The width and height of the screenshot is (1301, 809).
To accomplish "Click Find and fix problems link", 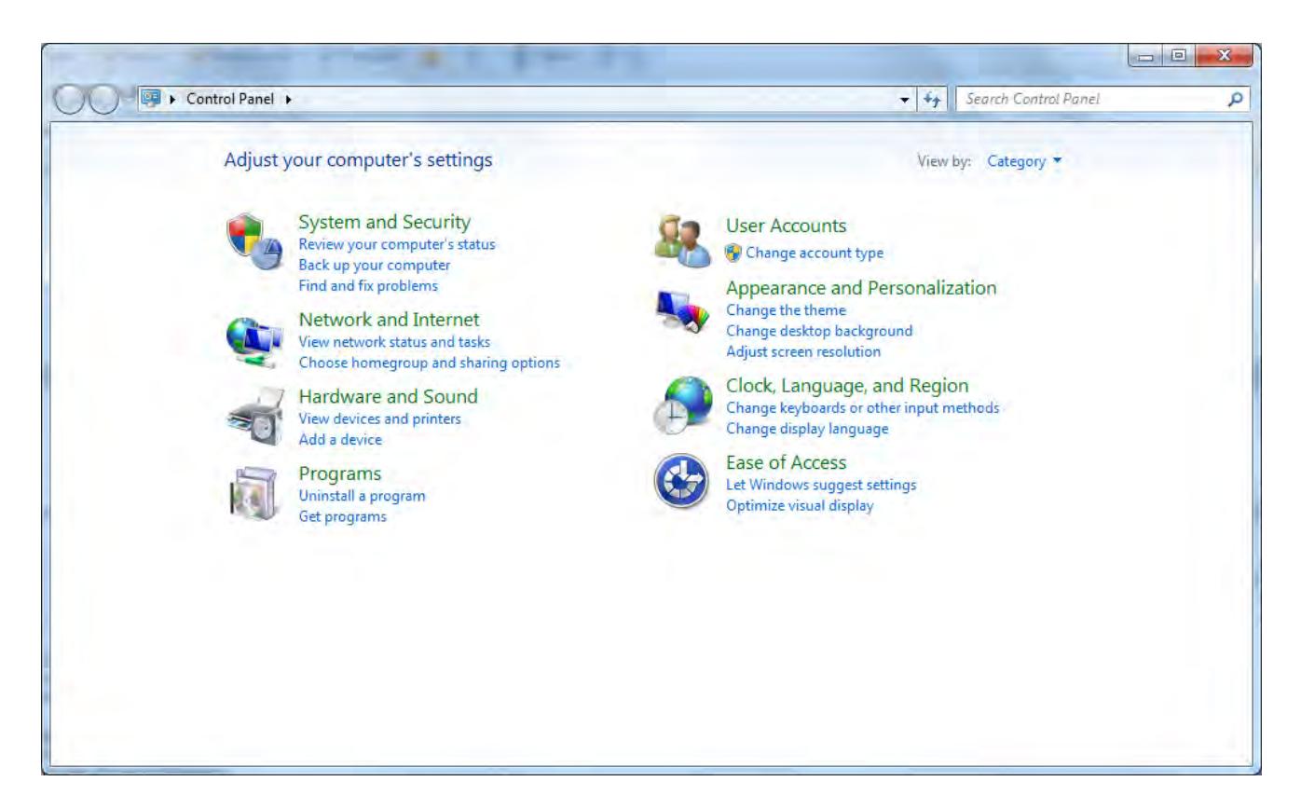I will 368,285.
